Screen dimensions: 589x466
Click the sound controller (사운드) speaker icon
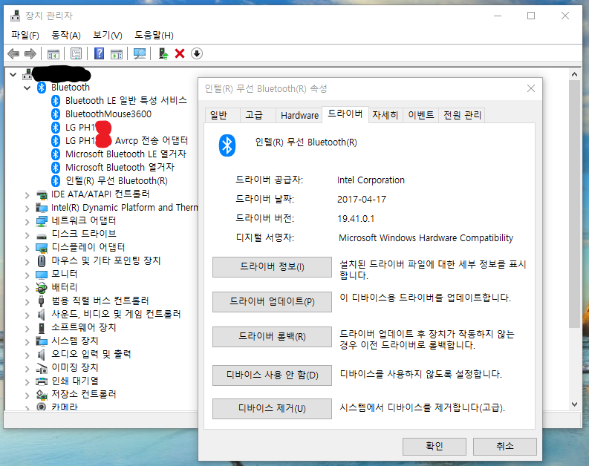click(x=42, y=314)
